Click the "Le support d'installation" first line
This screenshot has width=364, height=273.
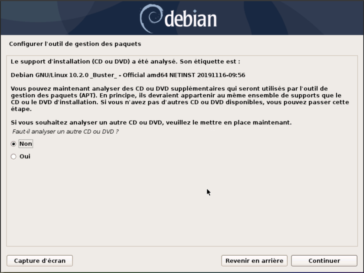click(125, 62)
